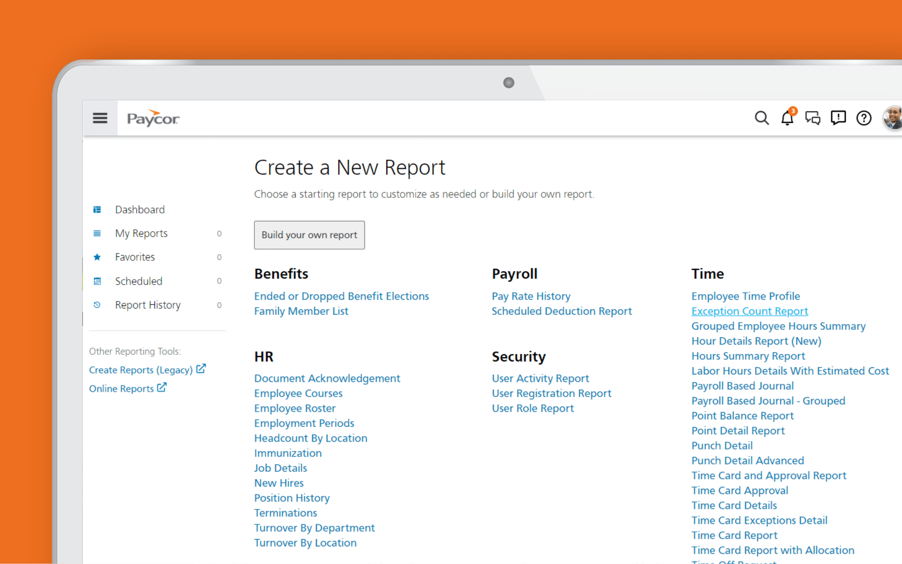Viewport: 902px width, 564px height.
Task: Open My Reports in sidebar
Action: (x=141, y=234)
